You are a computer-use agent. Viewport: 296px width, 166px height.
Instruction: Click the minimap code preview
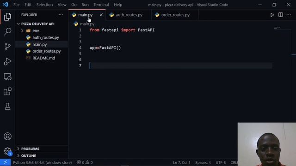click(282, 28)
